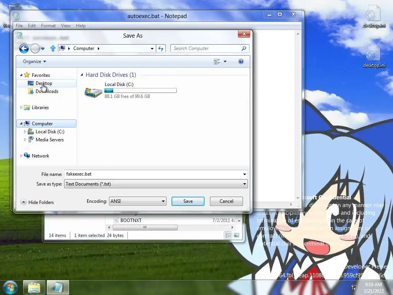
Task: Open the Save as type combo box
Action: click(x=156, y=184)
